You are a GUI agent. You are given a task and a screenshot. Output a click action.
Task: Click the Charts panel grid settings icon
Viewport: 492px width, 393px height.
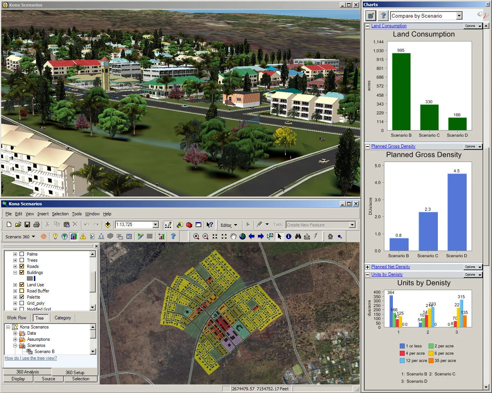(371, 16)
